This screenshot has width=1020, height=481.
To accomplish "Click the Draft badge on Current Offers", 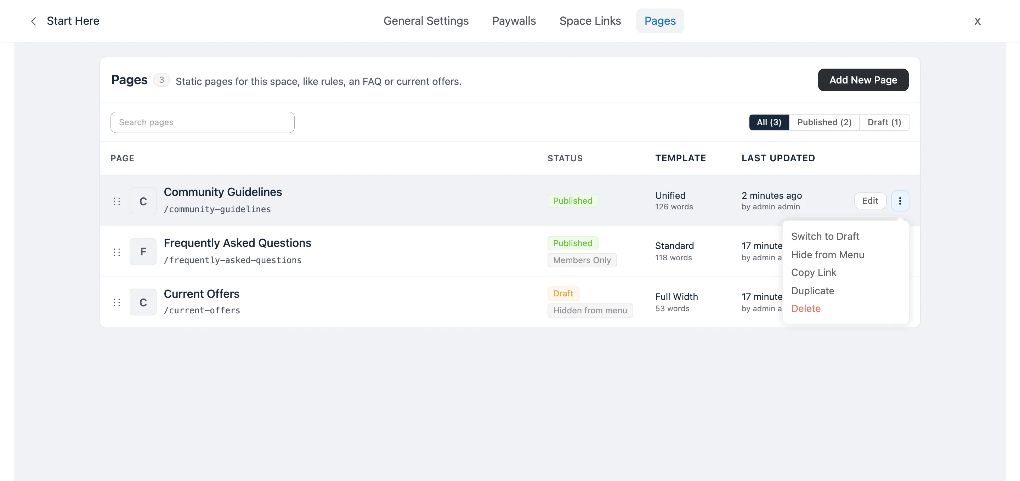I will 563,294.
